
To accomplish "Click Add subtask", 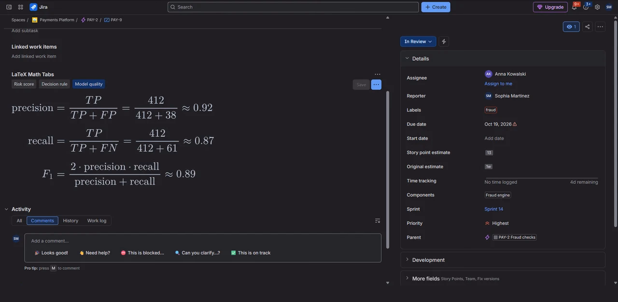I will pos(25,30).
